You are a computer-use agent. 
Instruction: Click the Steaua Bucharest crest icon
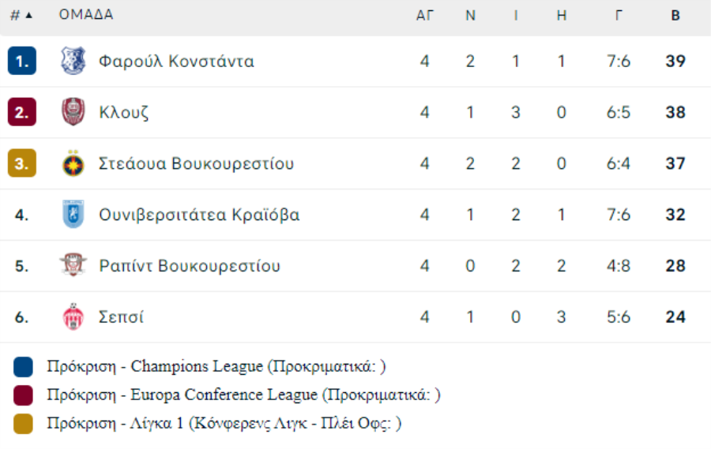pos(73,163)
